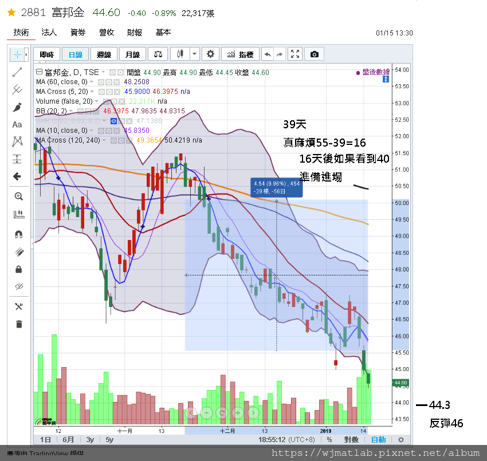Toggle stay-in-drawing-mode pencil icon

(19, 252)
